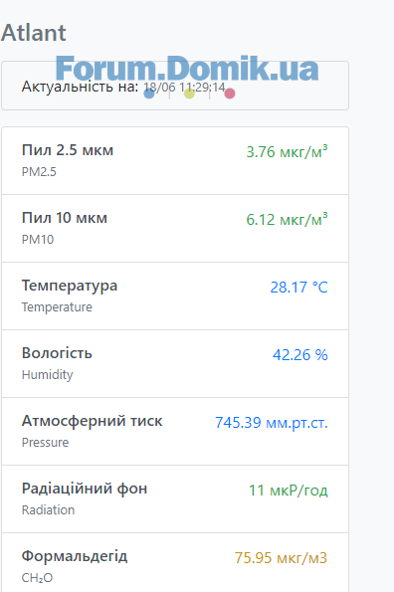Image resolution: width=394 pixels, height=592 pixels.
Task: Click the blue dot indicator
Action: pyautogui.click(x=149, y=94)
